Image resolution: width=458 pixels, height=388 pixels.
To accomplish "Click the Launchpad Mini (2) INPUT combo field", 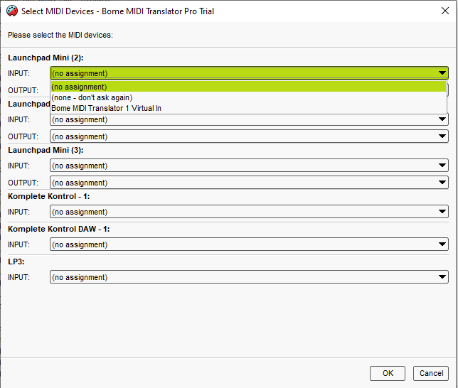I will click(x=242, y=73).
